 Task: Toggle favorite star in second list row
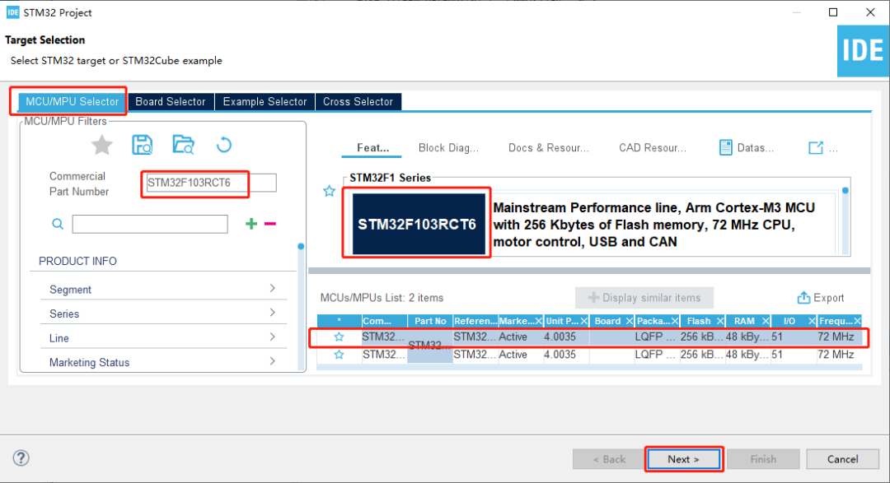click(x=339, y=355)
